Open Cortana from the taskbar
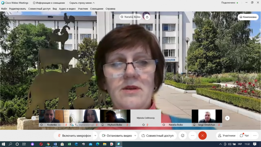The width and height of the screenshot is (261, 147). 17,144
